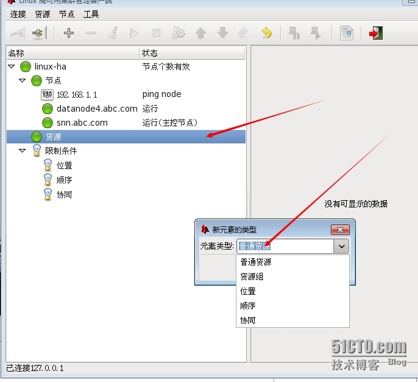418x382 pixels.
Task: Click the cleanup broom toolbar icon
Action: (x=113, y=33)
